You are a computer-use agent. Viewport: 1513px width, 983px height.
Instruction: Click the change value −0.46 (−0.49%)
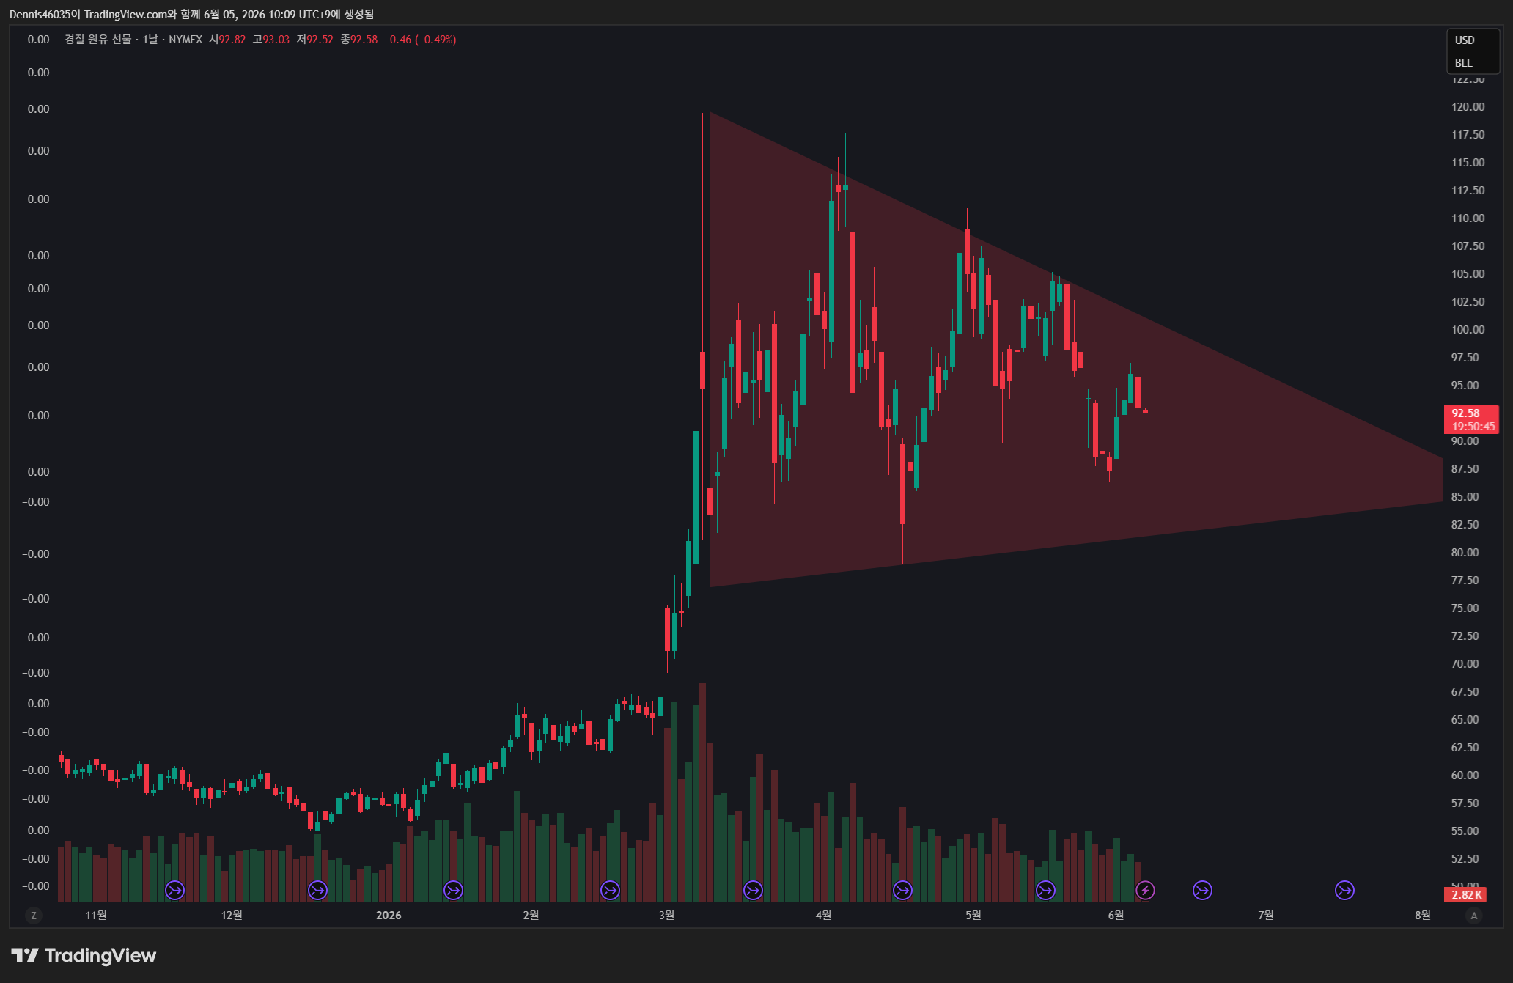[x=420, y=40]
